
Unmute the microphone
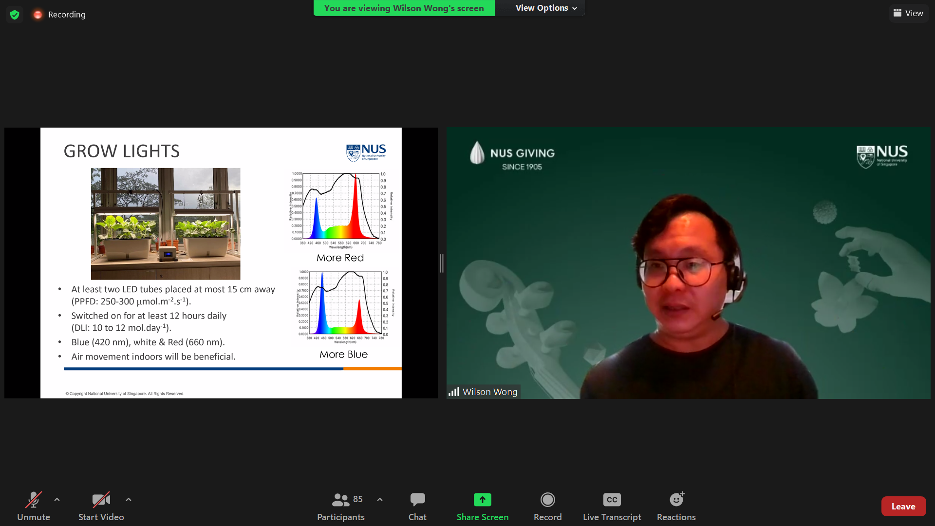point(34,506)
